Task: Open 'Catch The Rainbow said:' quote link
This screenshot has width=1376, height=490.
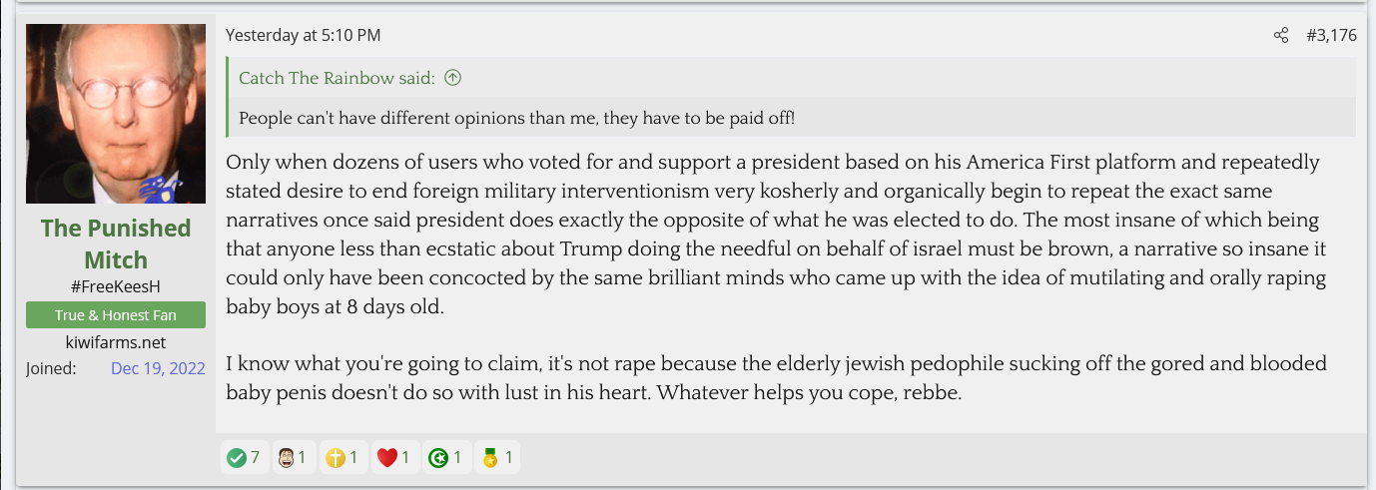Action: [x=337, y=78]
